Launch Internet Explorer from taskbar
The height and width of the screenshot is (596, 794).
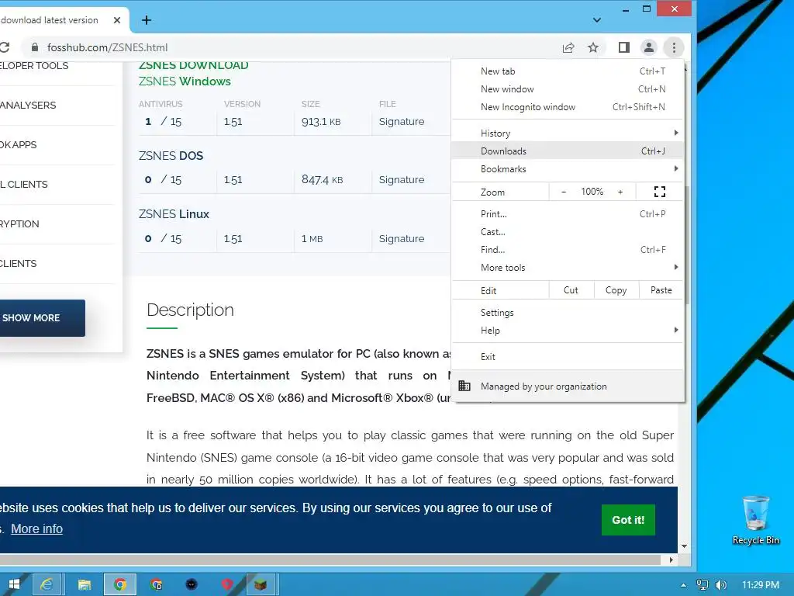click(47, 584)
